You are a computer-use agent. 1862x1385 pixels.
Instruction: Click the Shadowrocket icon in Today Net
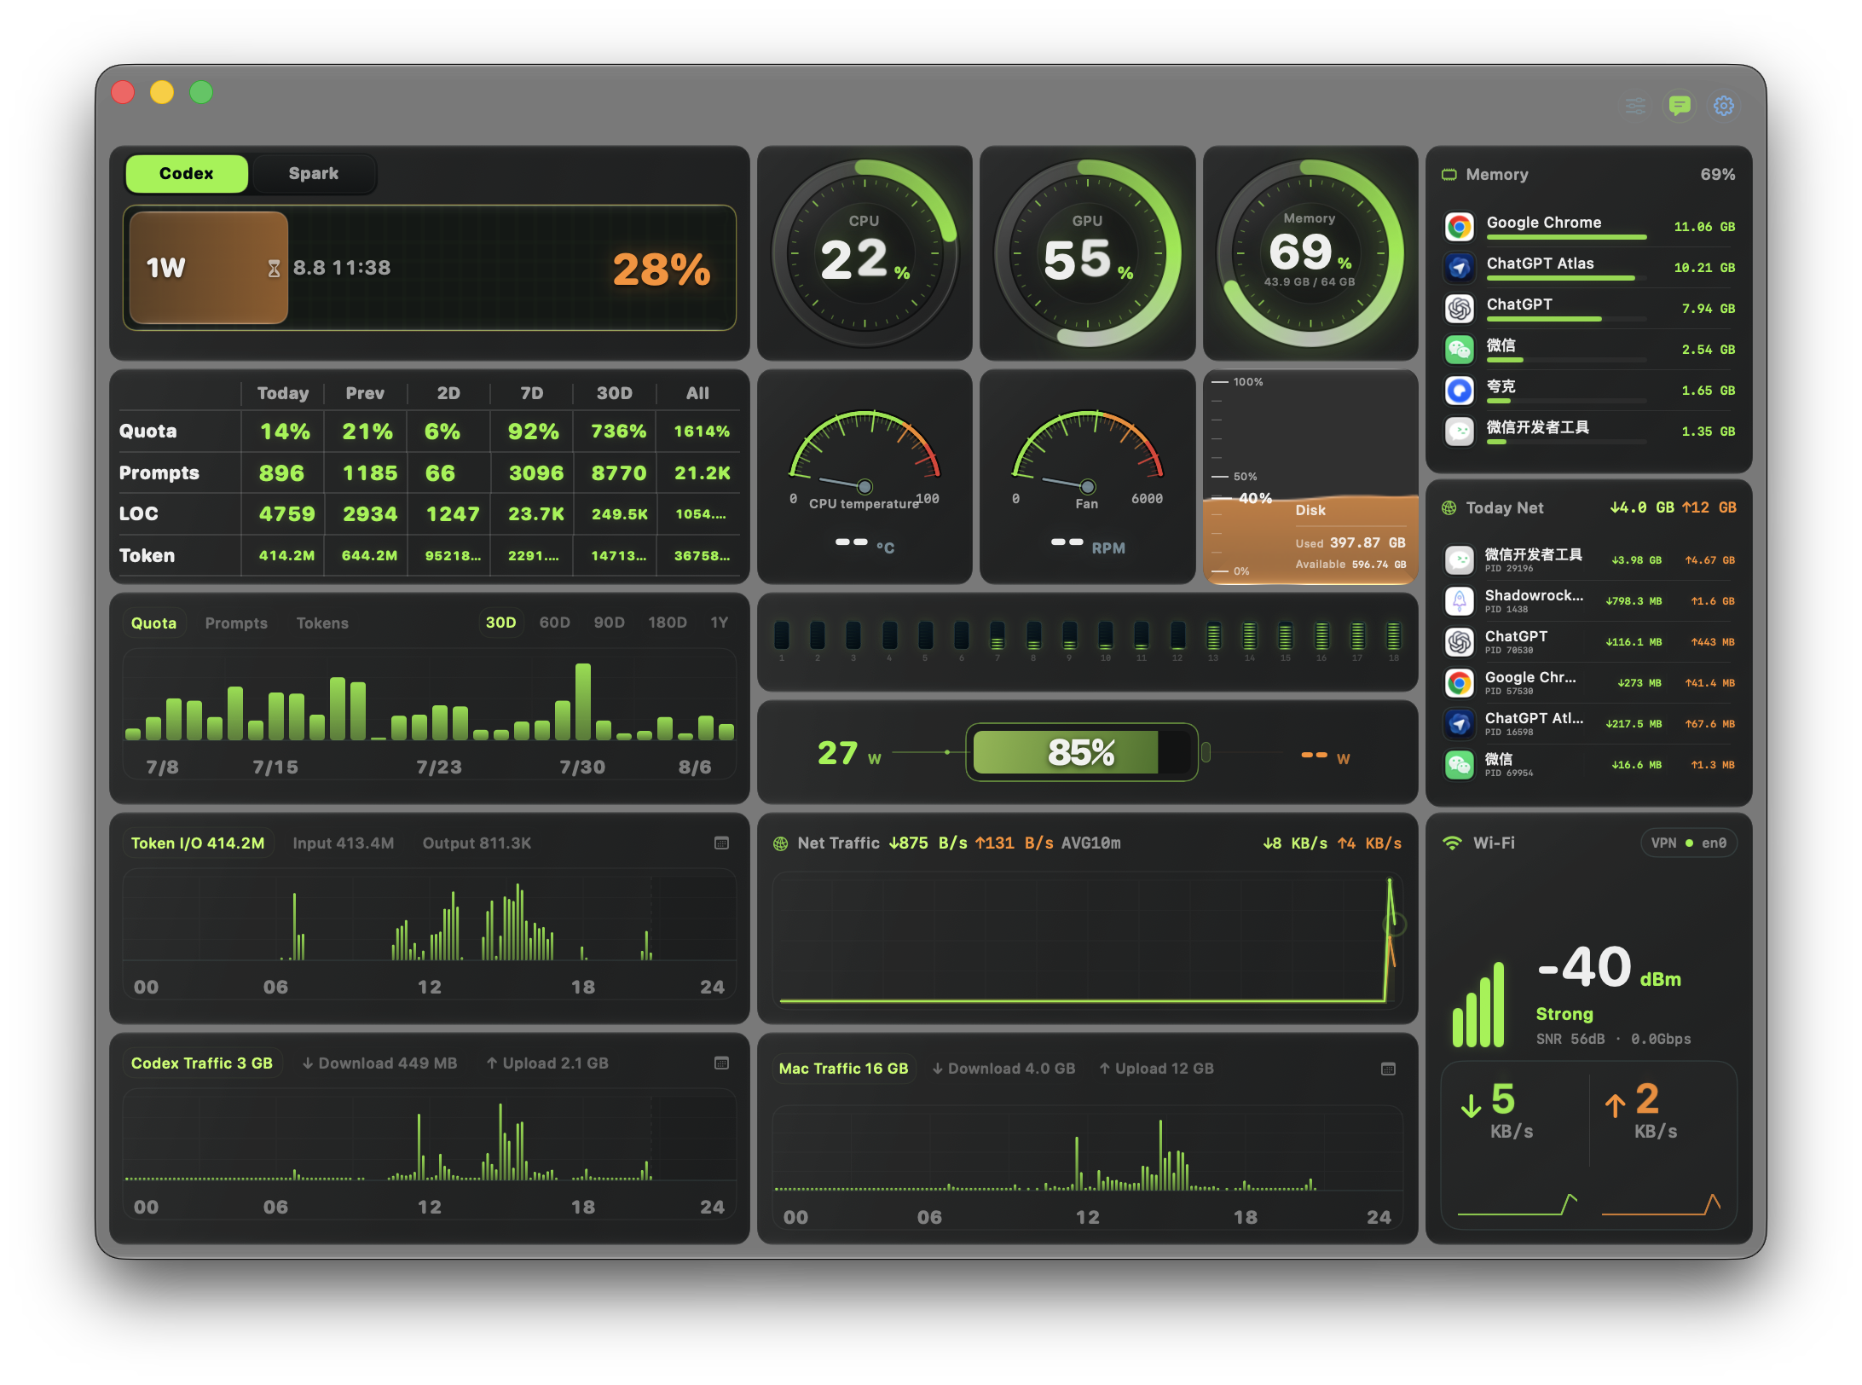tap(1459, 601)
